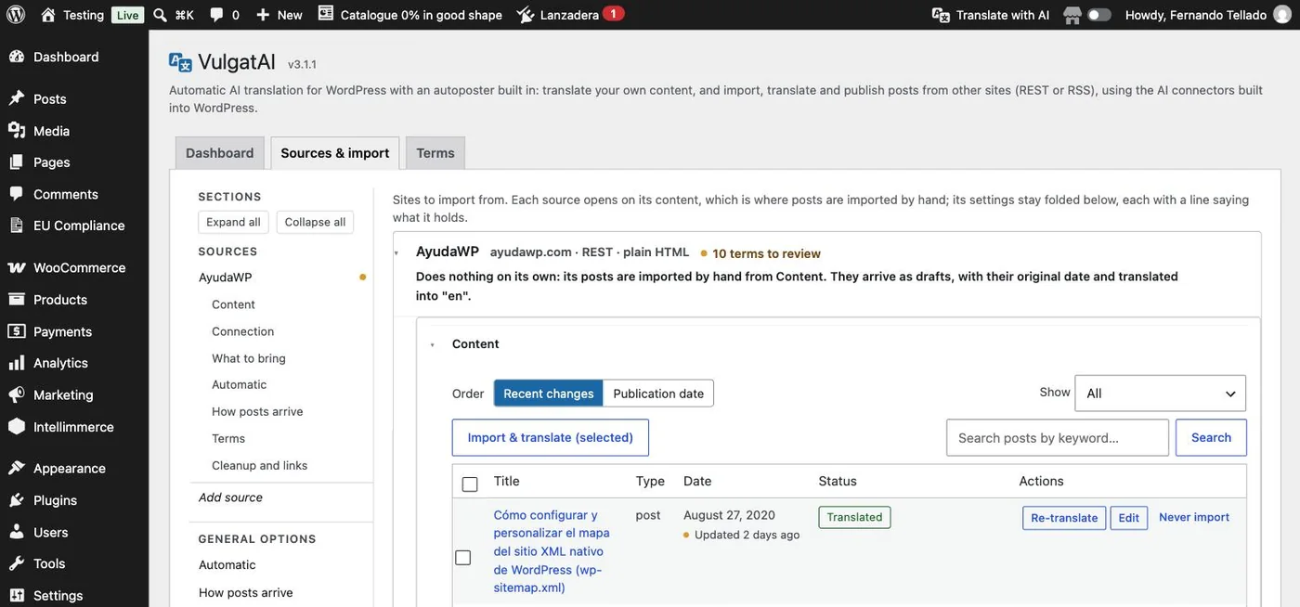Image resolution: width=1300 pixels, height=607 pixels.
Task: Set order to Recent changes
Action: click(x=548, y=394)
